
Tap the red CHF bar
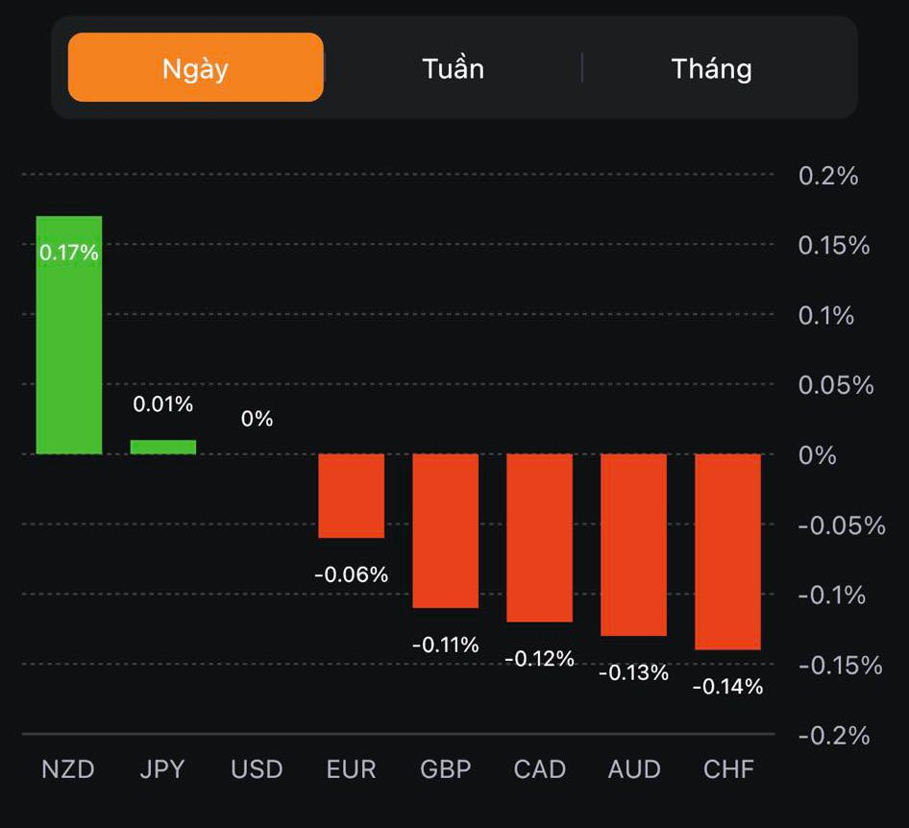(728, 551)
